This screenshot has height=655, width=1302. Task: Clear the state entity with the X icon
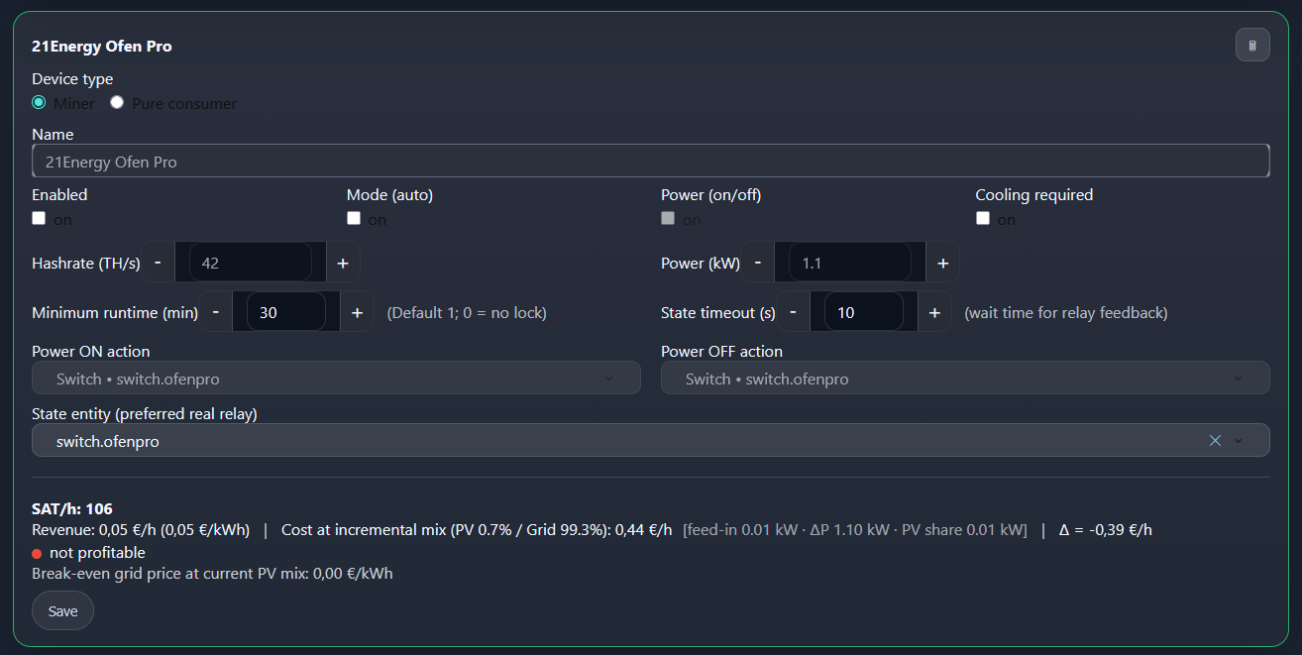coord(1215,441)
